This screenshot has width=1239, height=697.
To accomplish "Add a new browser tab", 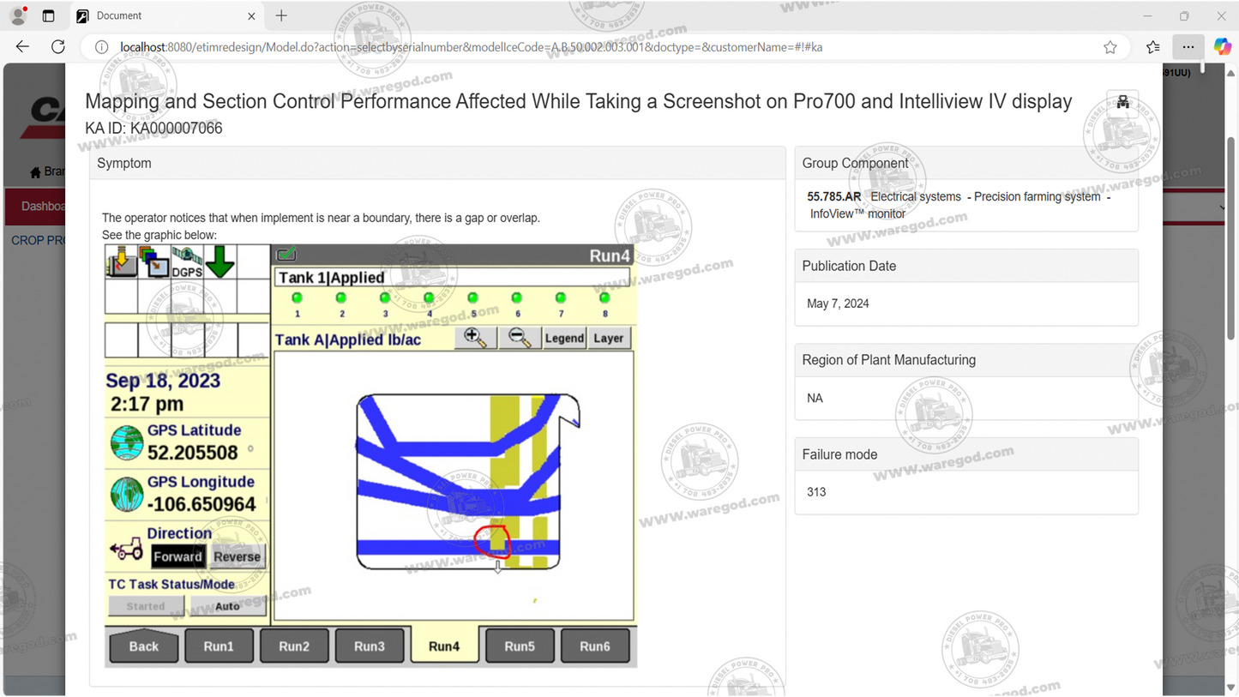I will 281,15.
